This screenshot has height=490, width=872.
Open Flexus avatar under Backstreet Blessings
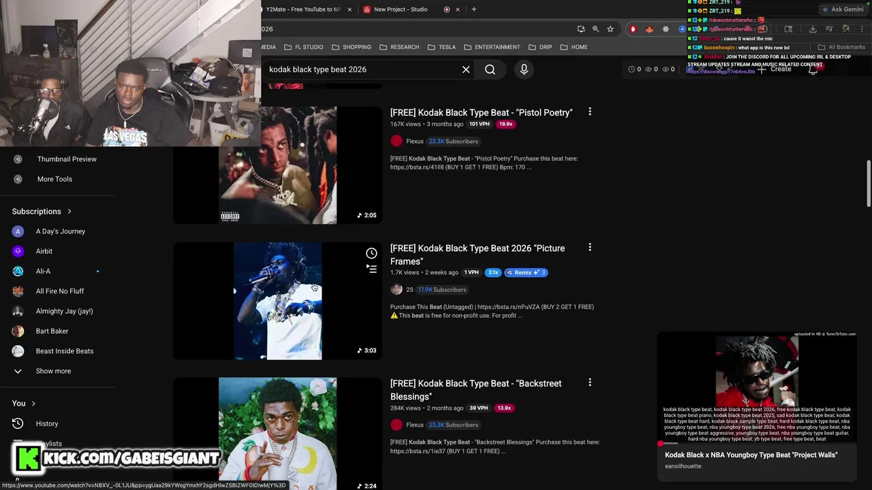point(396,425)
